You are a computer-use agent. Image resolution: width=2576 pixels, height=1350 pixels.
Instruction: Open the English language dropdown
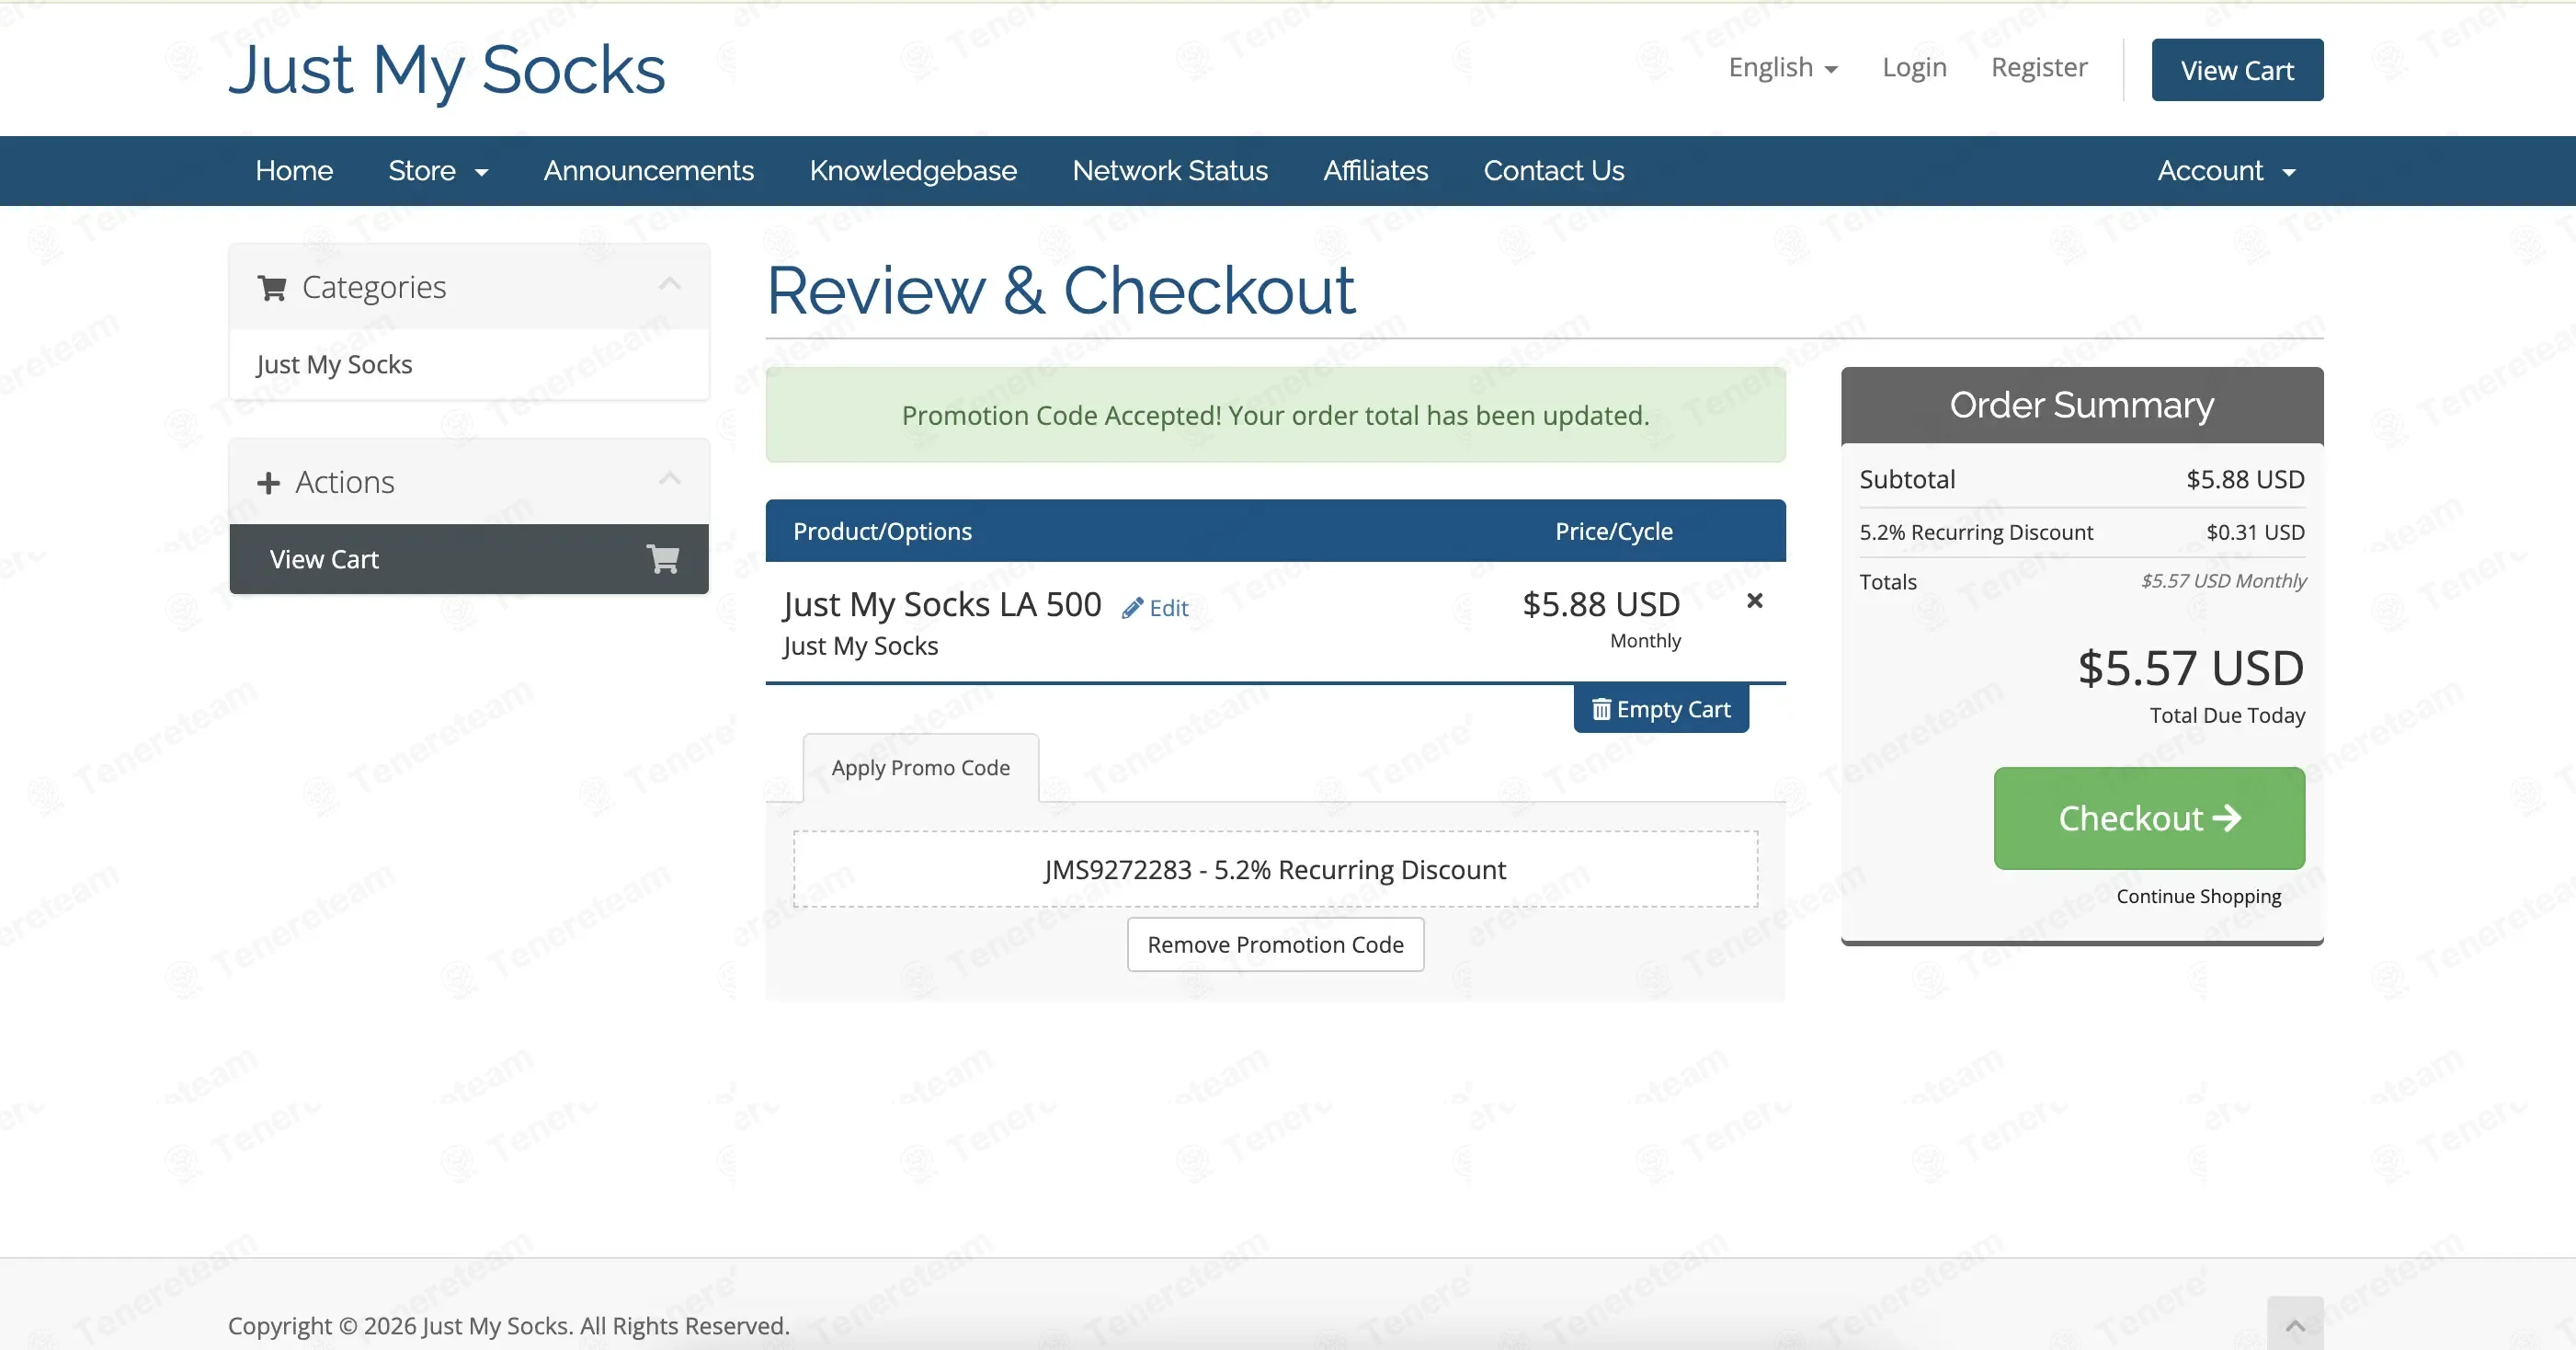[x=1783, y=67]
